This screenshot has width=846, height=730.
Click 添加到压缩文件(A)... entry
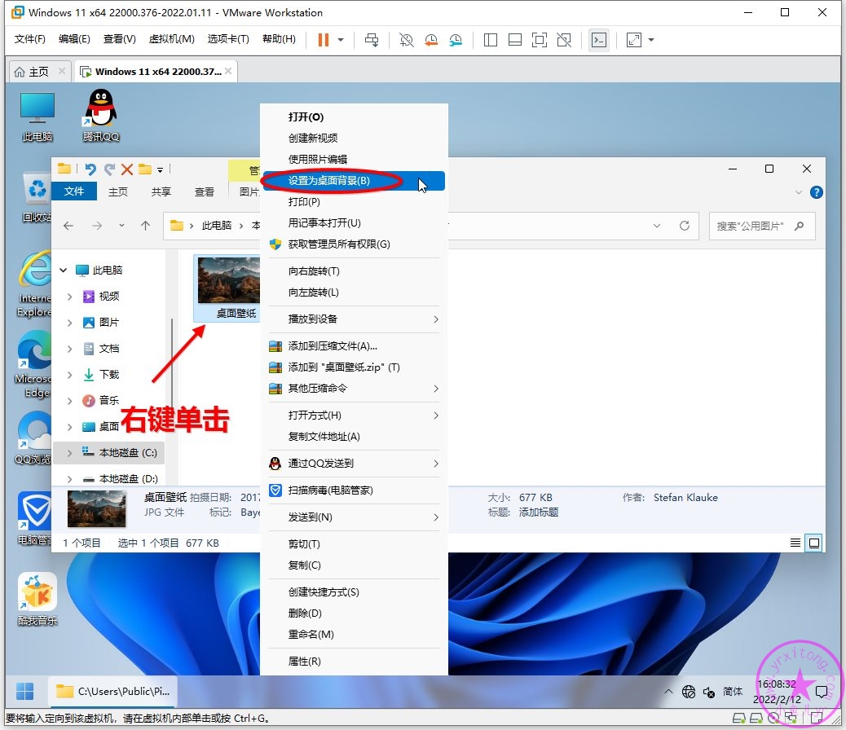(x=354, y=346)
